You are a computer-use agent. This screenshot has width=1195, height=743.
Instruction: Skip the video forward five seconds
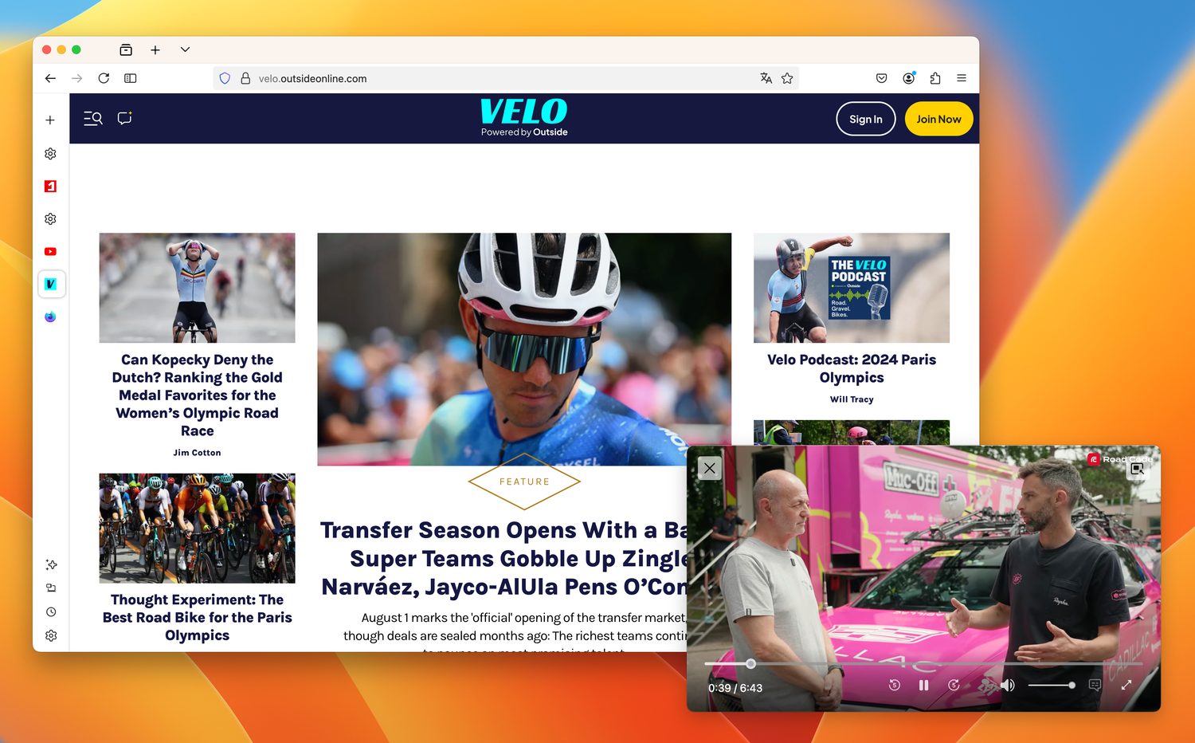click(x=954, y=685)
